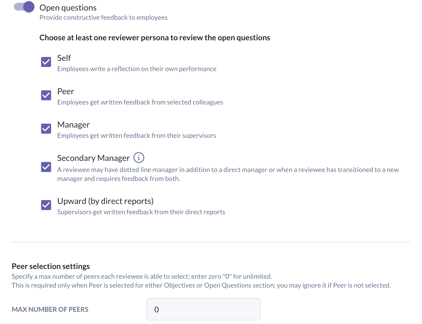422x324 pixels.
Task: Click the "Self" persona label
Action: (x=64, y=58)
